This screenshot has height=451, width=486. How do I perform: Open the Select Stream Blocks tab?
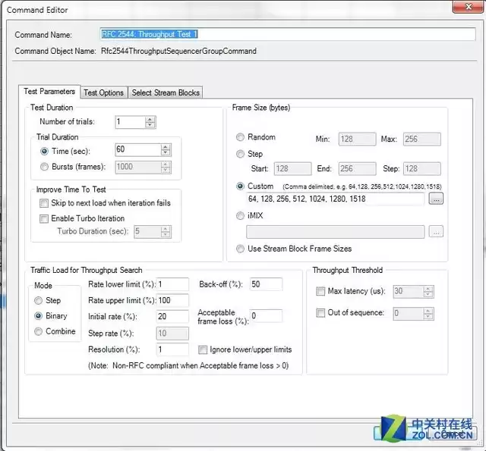coord(166,92)
